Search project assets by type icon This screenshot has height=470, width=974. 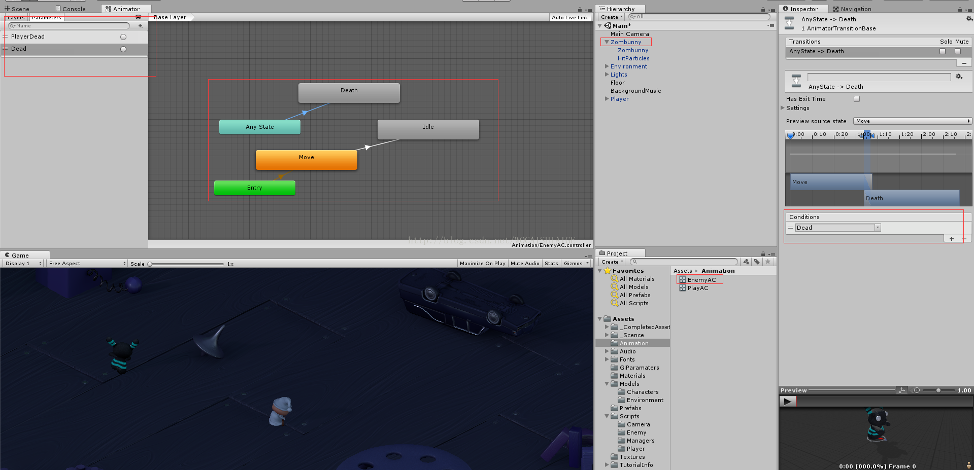pyautogui.click(x=746, y=262)
